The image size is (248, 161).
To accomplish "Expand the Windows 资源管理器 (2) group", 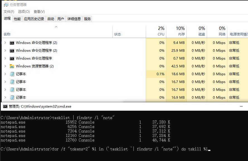I will click(5, 66).
